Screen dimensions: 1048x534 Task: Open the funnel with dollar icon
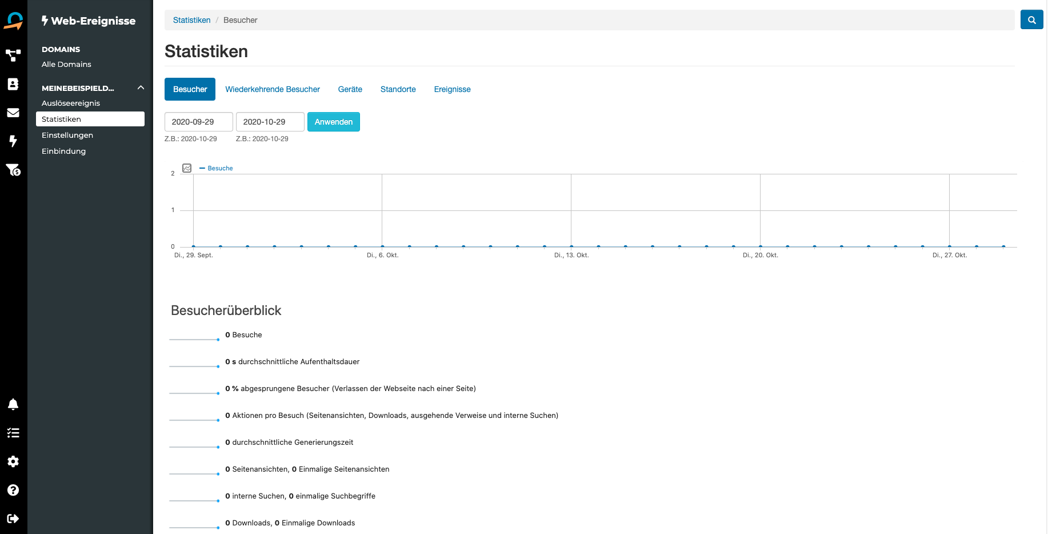(x=13, y=170)
